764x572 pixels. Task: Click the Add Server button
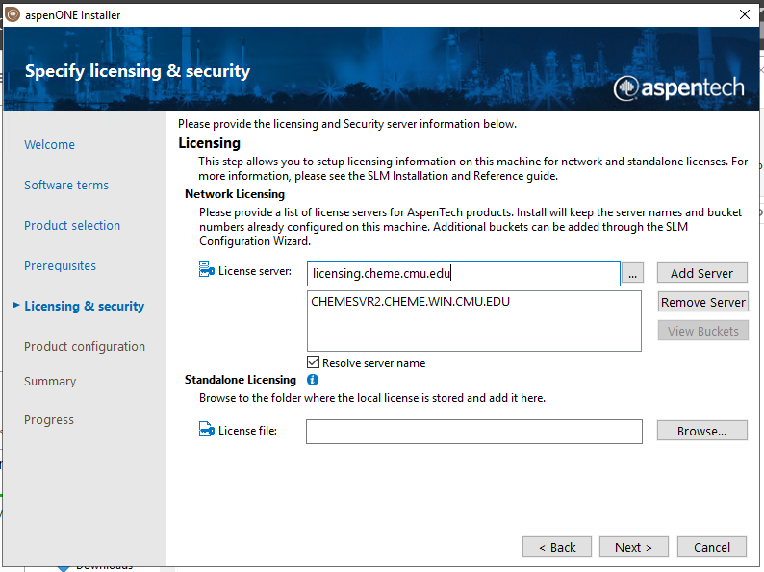tap(702, 273)
